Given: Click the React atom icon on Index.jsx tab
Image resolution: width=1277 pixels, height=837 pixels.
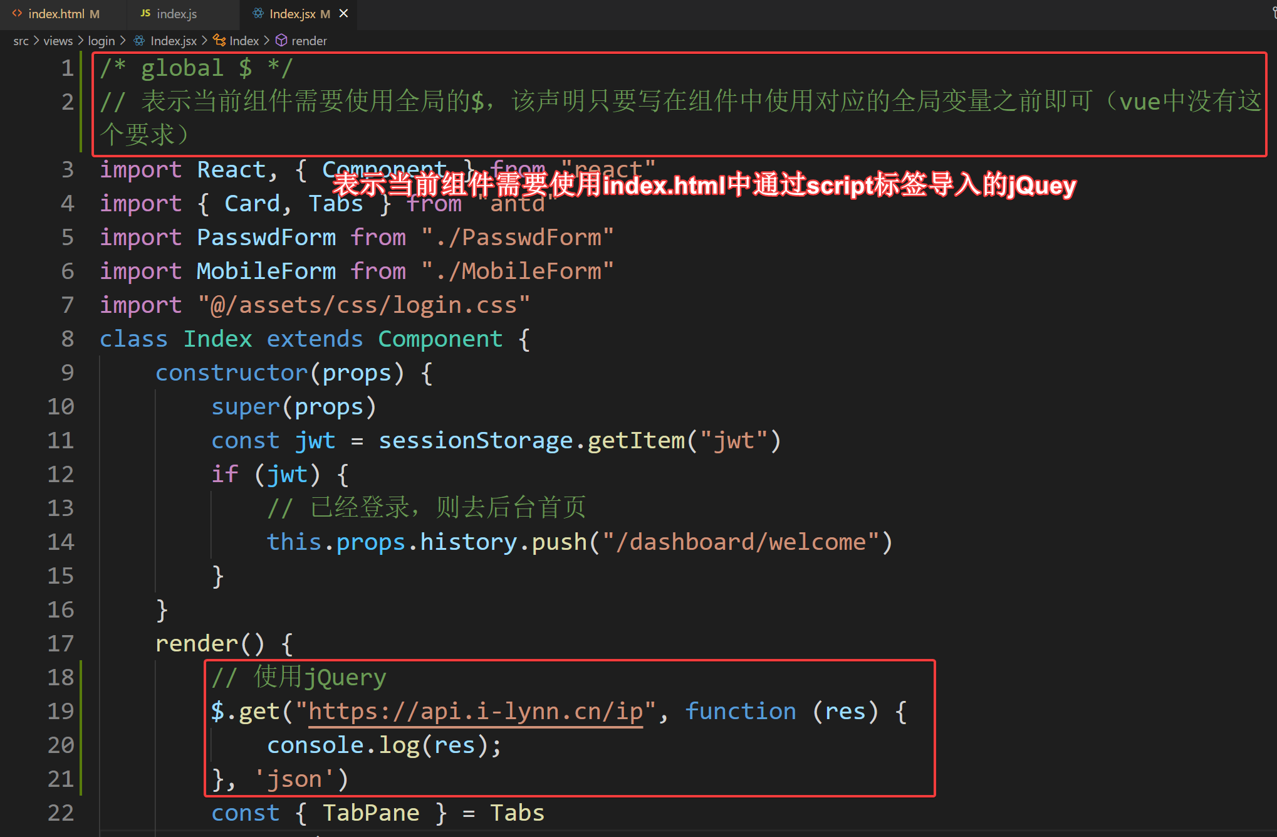Looking at the screenshot, I should [x=258, y=13].
